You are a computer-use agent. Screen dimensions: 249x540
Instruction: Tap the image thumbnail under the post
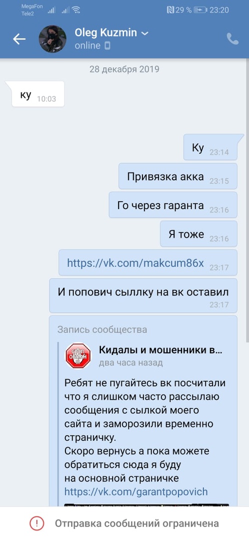coord(146,505)
